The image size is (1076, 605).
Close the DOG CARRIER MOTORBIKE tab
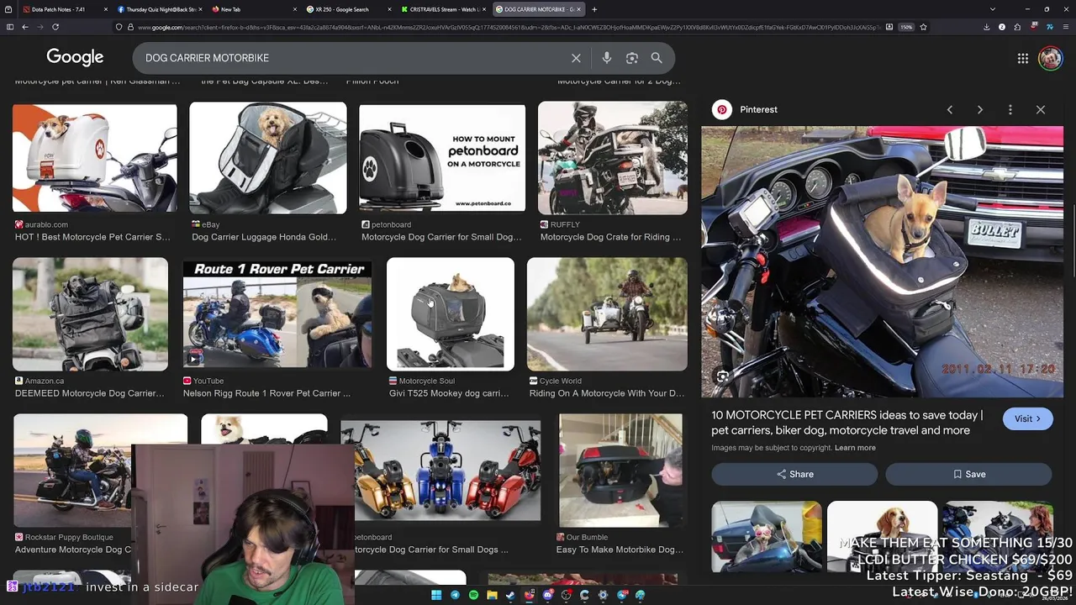click(x=579, y=9)
